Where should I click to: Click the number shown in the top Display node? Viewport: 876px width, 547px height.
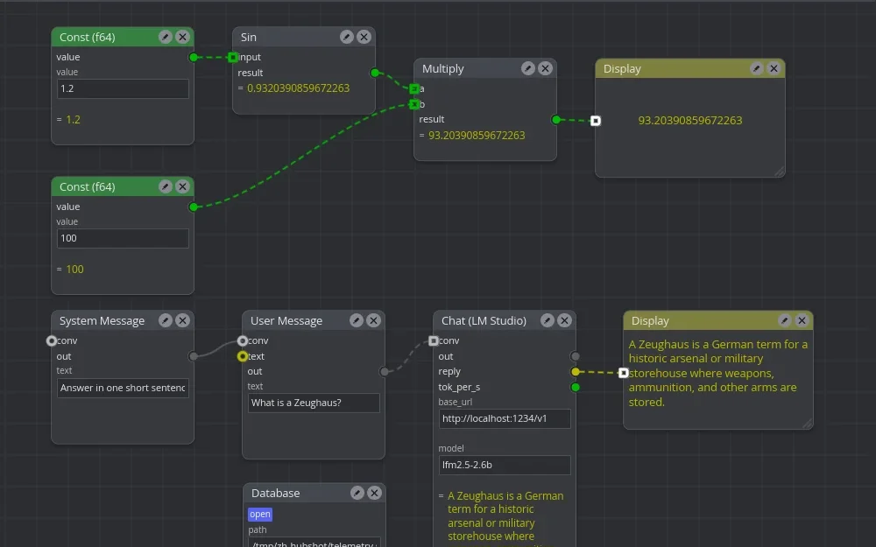point(690,120)
